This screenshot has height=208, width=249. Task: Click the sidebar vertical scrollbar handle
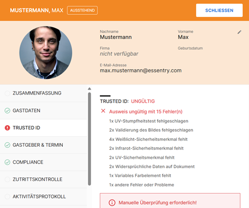coord(89,139)
